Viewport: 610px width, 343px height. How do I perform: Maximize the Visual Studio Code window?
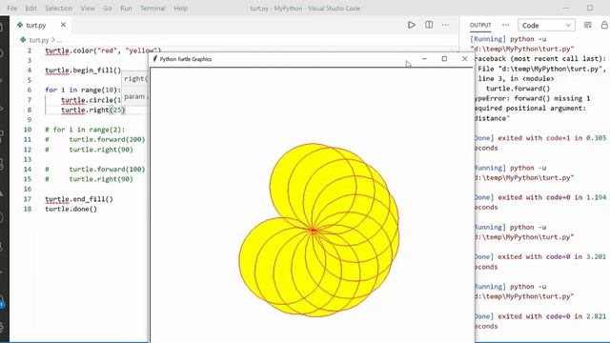(590, 8)
